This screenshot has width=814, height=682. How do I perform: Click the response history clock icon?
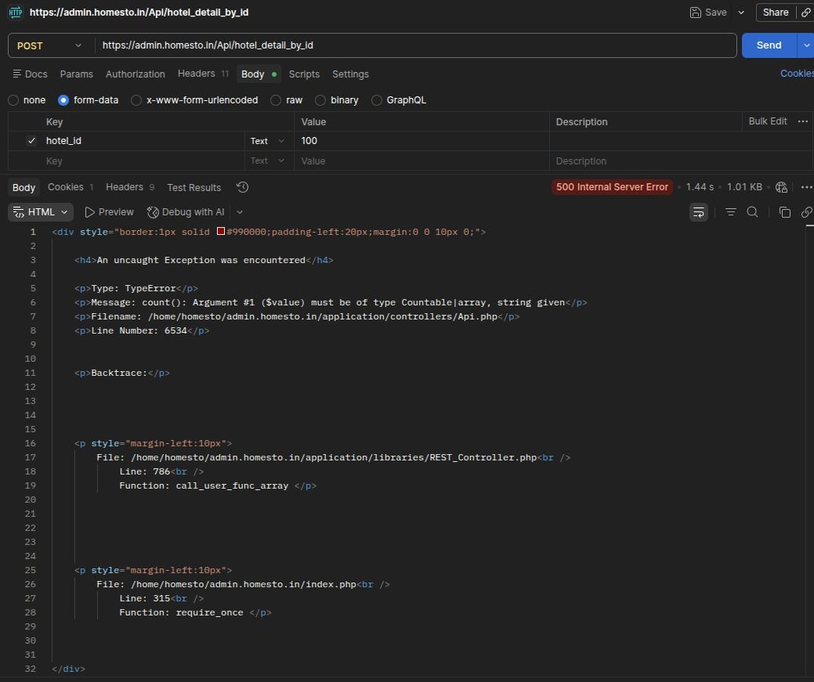[243, 187]
